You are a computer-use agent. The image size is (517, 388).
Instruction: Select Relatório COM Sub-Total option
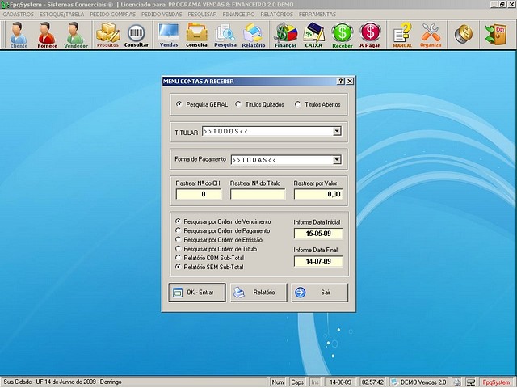click(179, 257)
